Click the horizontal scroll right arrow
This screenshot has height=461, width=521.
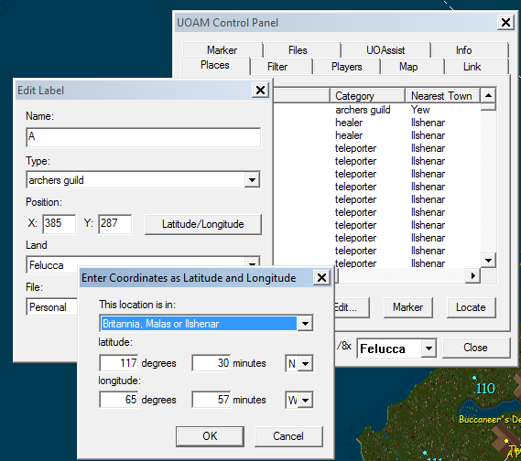pos(472,275)
